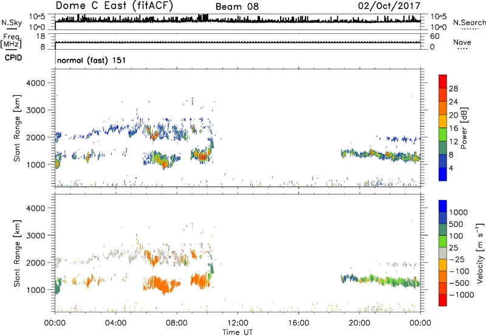Viewport: 486px width, 336px height.
Task: Click the date '02/Oct/2017'
Action: [389, 6]
